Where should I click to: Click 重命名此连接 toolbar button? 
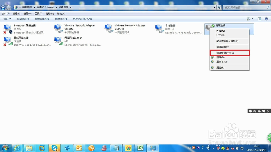coord(42,19)
